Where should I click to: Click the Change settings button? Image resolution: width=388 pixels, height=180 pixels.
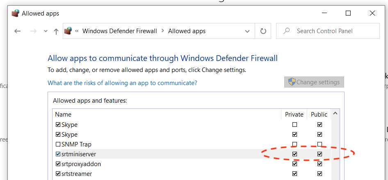[x=314, y=82]
